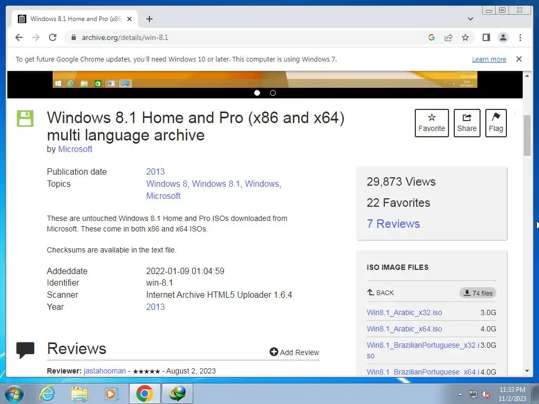Image resolution: width=539 pixels, height=404 pixels.
Task: Click the 2013 Year link
Action: (155, 307)
